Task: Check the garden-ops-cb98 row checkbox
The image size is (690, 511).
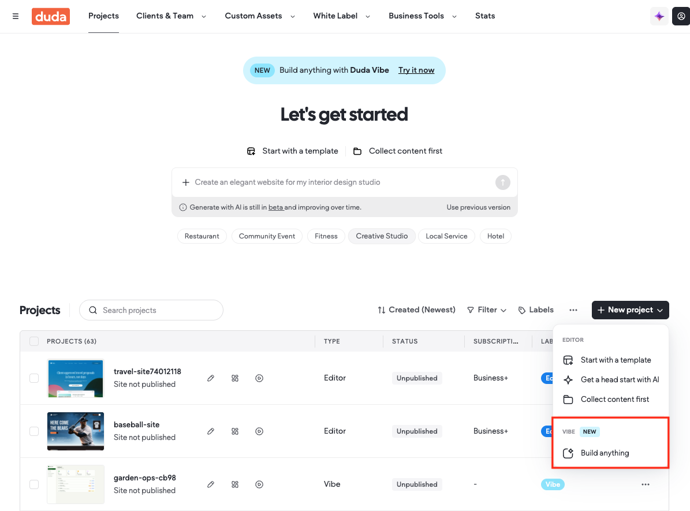Action: (34, 484)
